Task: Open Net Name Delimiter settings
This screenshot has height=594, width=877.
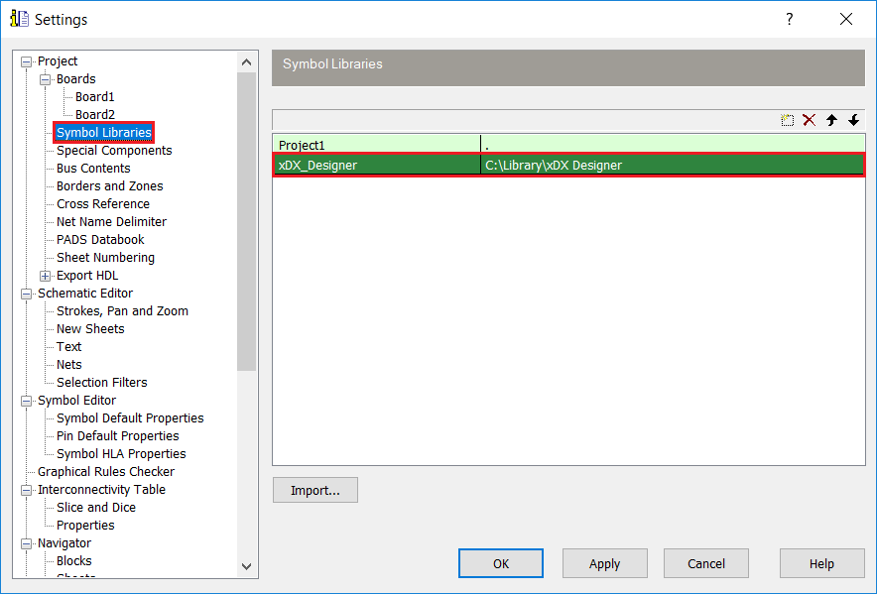Action: (111, 222)
